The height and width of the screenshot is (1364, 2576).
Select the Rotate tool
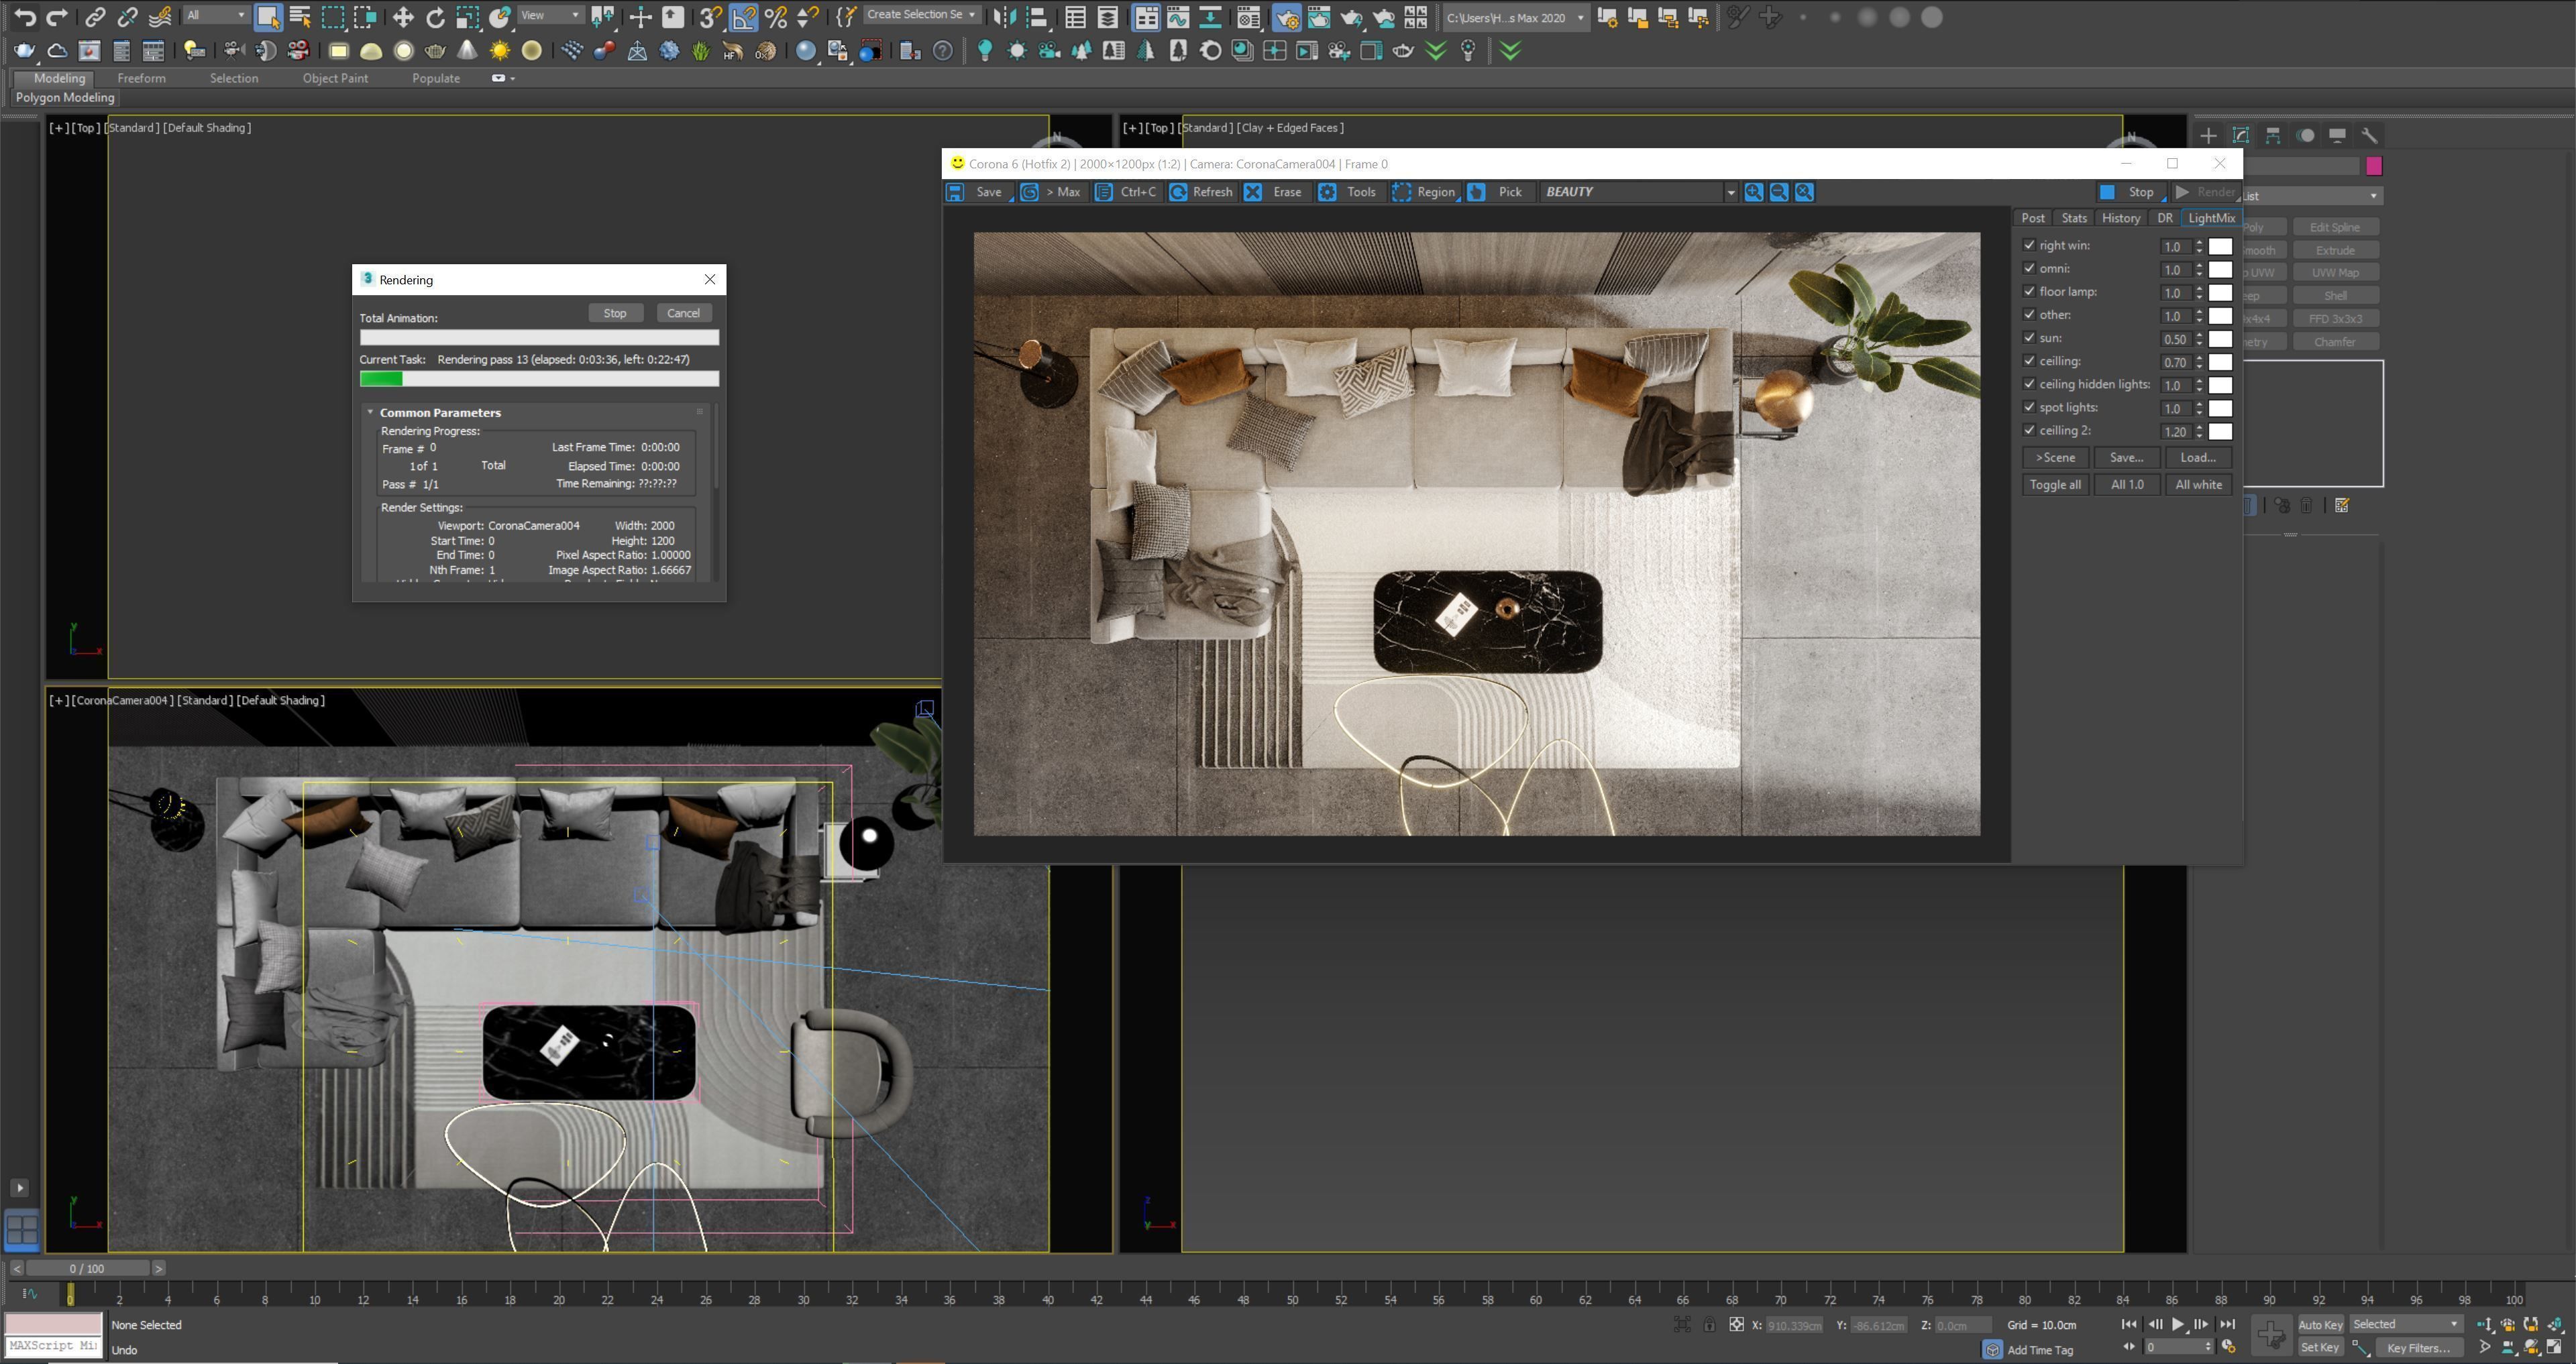[x=435, y=17]
